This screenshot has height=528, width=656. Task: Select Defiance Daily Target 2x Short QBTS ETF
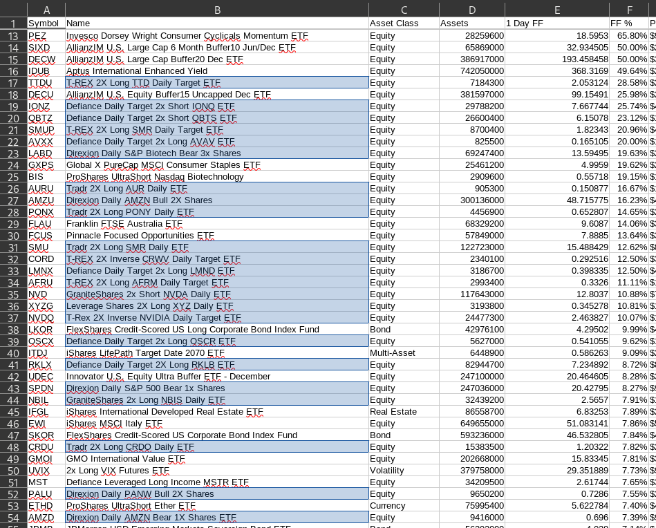pyautogui.click(x=217, y=118)
